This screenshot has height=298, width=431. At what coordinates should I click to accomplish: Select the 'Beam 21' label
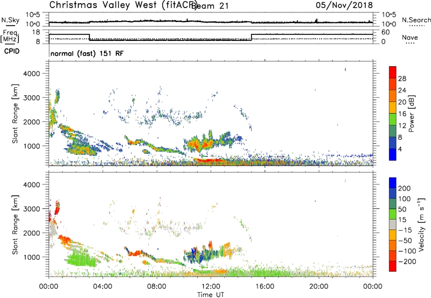pyautogui.click(x=210, y=6)
